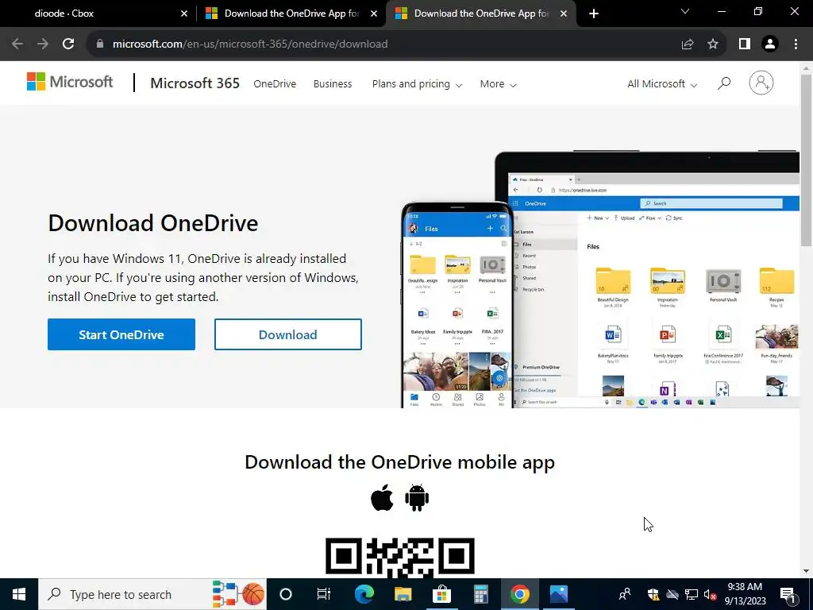
Task: Open the Photos app in taskbar
Action: 558,594
